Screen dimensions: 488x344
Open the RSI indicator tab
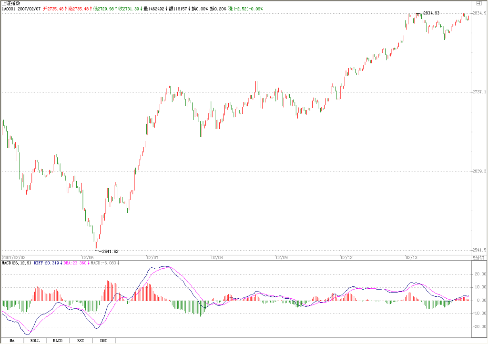81,341
